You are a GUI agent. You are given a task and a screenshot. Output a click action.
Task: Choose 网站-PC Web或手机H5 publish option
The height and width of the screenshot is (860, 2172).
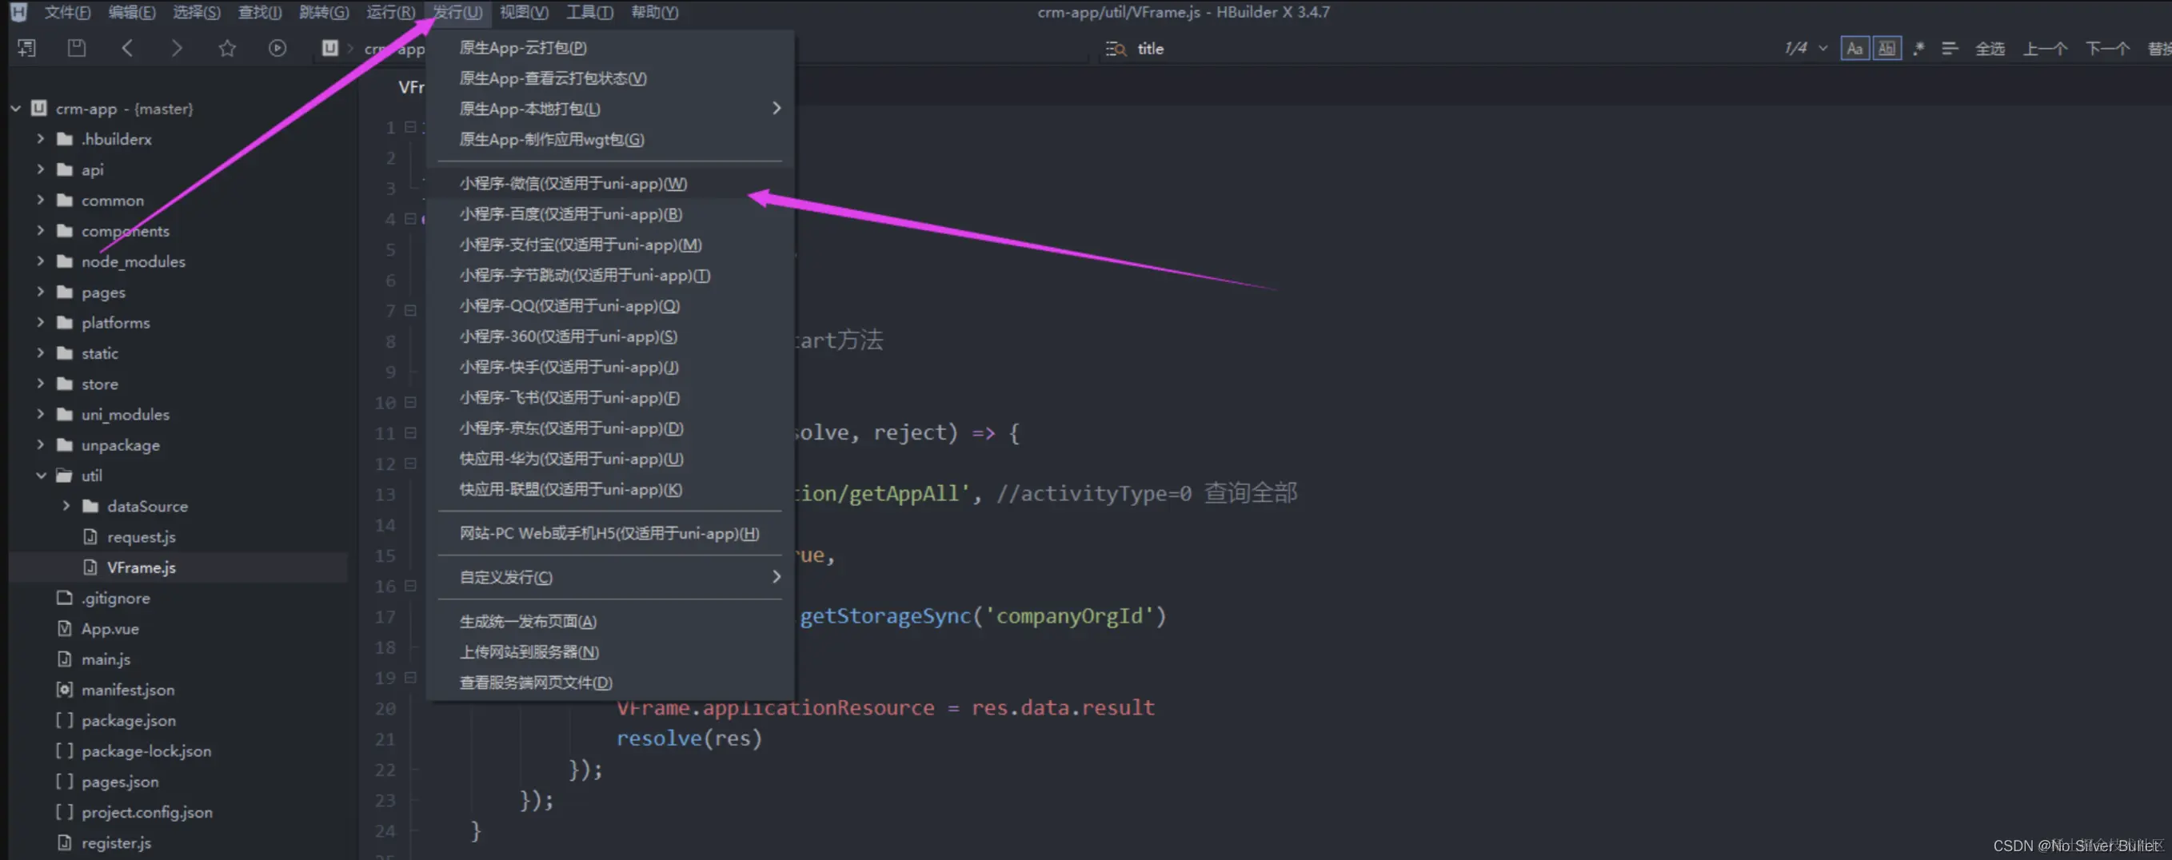pos(610,533)
